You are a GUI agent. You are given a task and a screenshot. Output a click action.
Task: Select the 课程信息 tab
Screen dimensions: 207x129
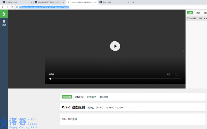(x=67, y=97)
